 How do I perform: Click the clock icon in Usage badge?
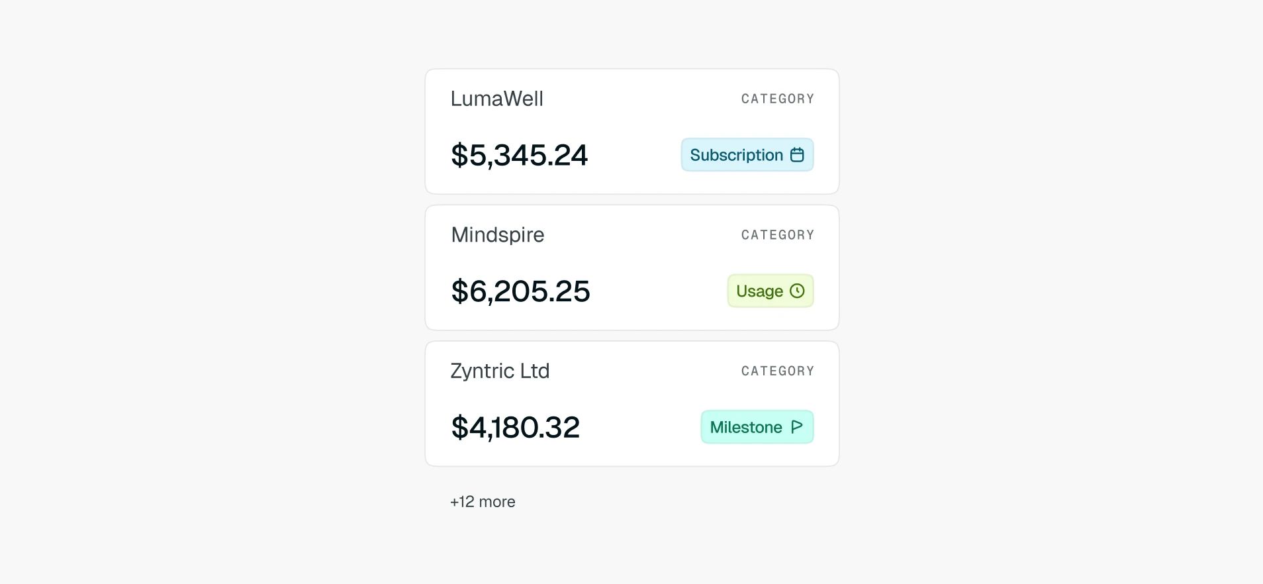tap(797, 291)
